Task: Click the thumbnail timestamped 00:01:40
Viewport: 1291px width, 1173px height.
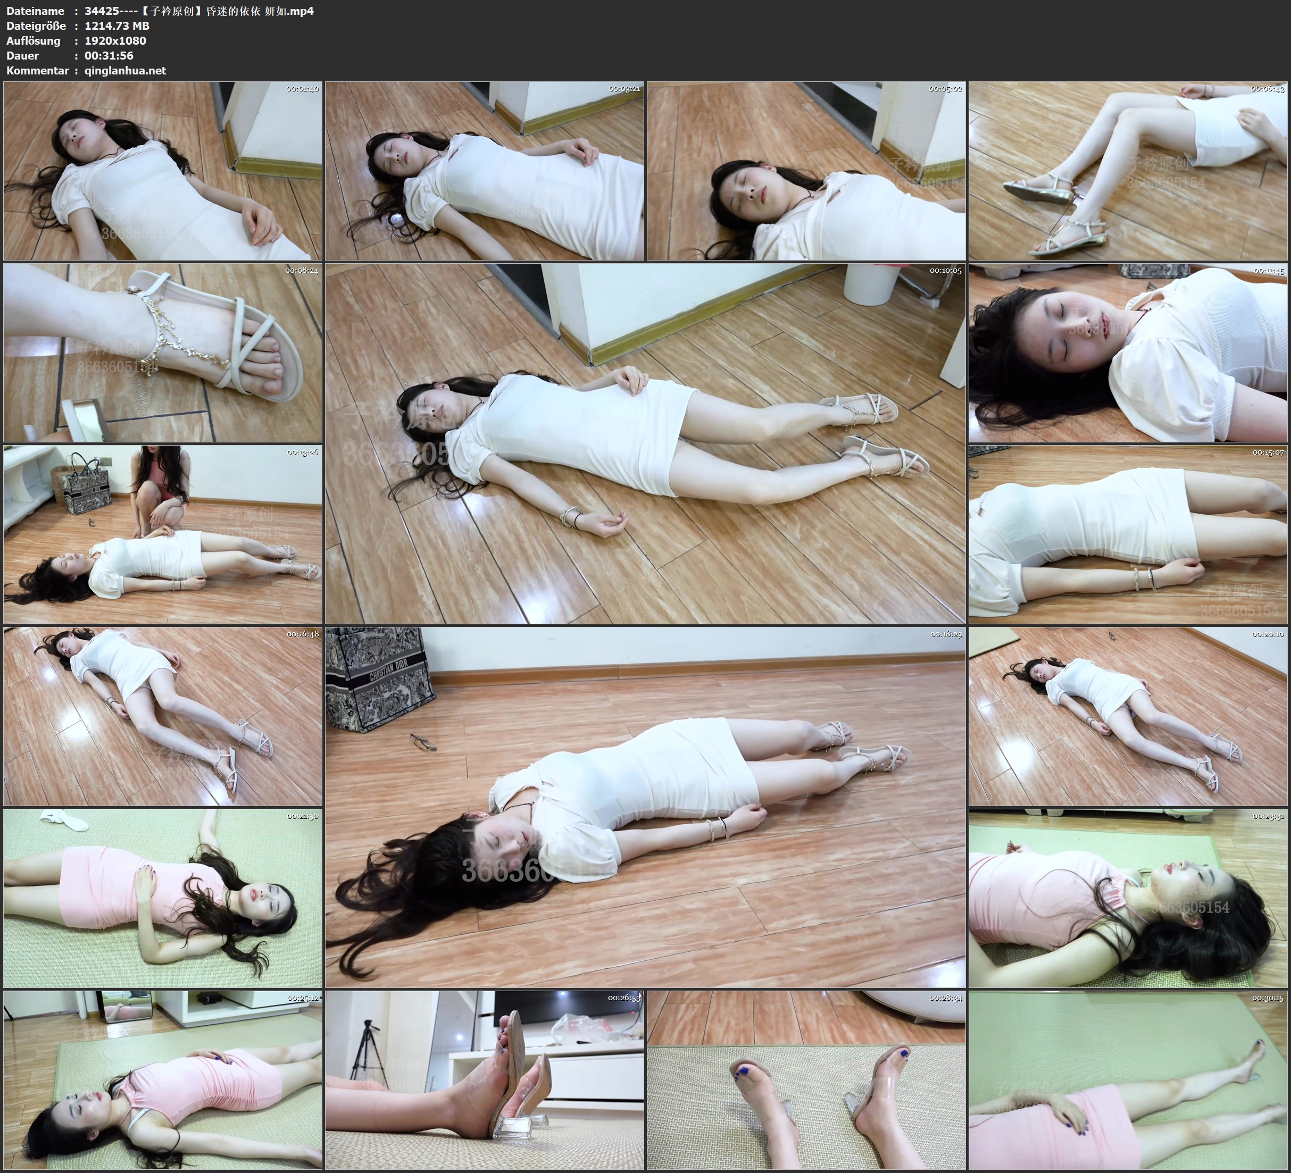Action: click(163, 171)
